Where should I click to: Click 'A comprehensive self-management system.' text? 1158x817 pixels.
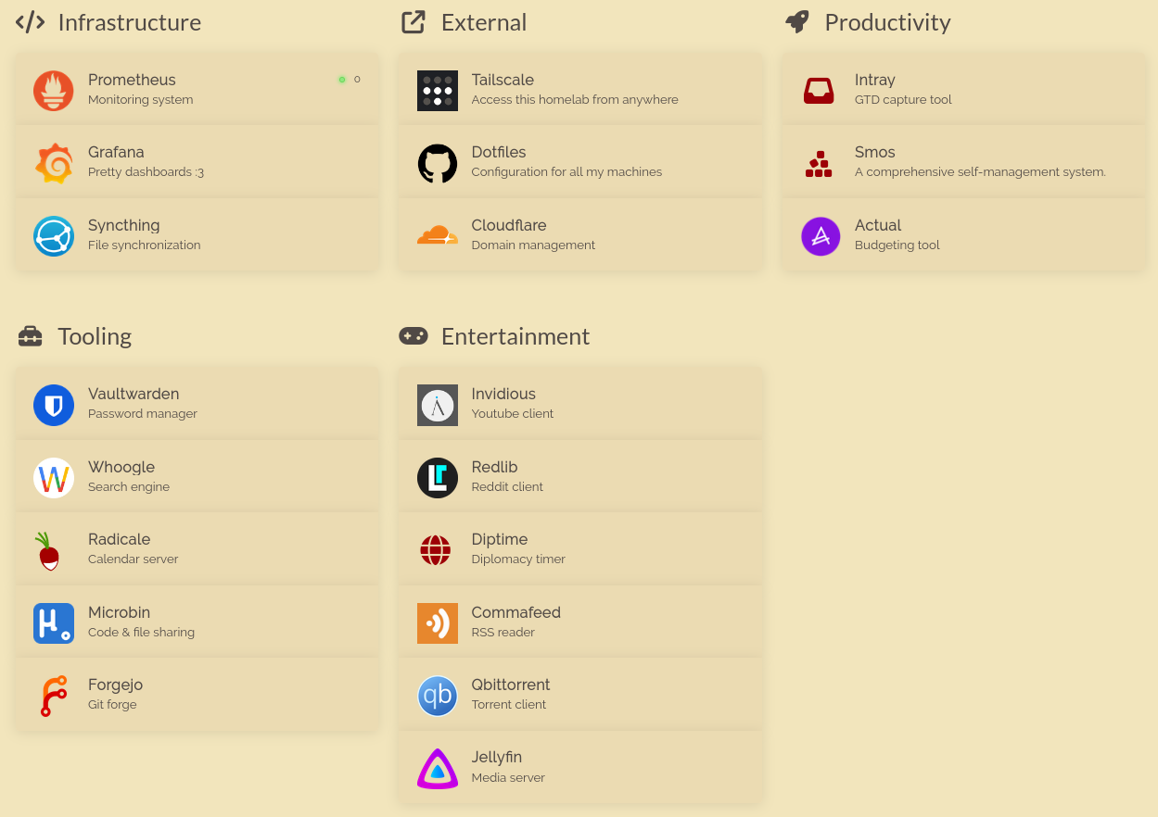(980, 172)
